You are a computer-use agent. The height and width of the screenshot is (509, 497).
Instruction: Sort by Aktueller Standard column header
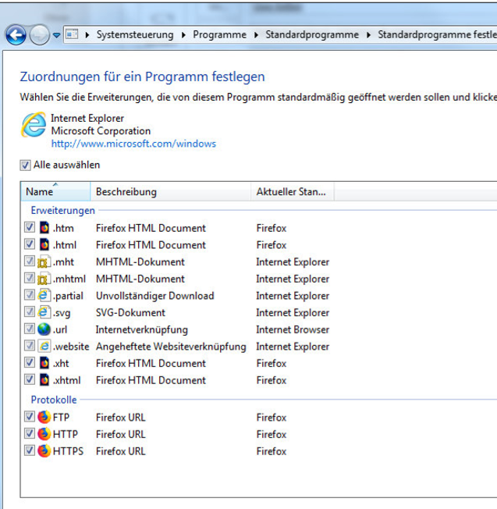(x=292, y=191)
